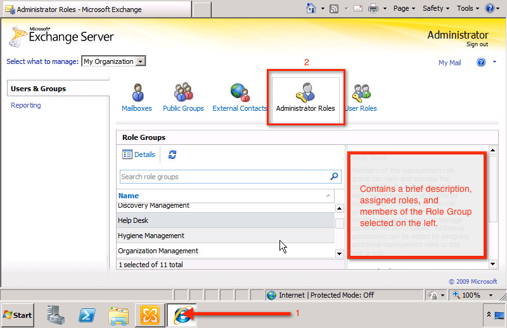Show hidden system tray icons
Image resolution: width=507 pixels, height=328 pixels.
coord(489,315)
